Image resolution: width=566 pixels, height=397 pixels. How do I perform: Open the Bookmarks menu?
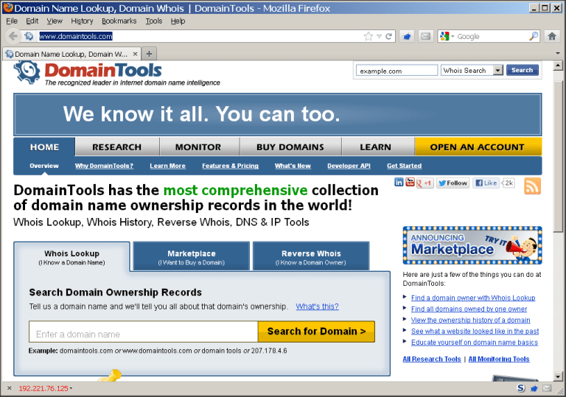pyautogui.click(x=119, y=21)
